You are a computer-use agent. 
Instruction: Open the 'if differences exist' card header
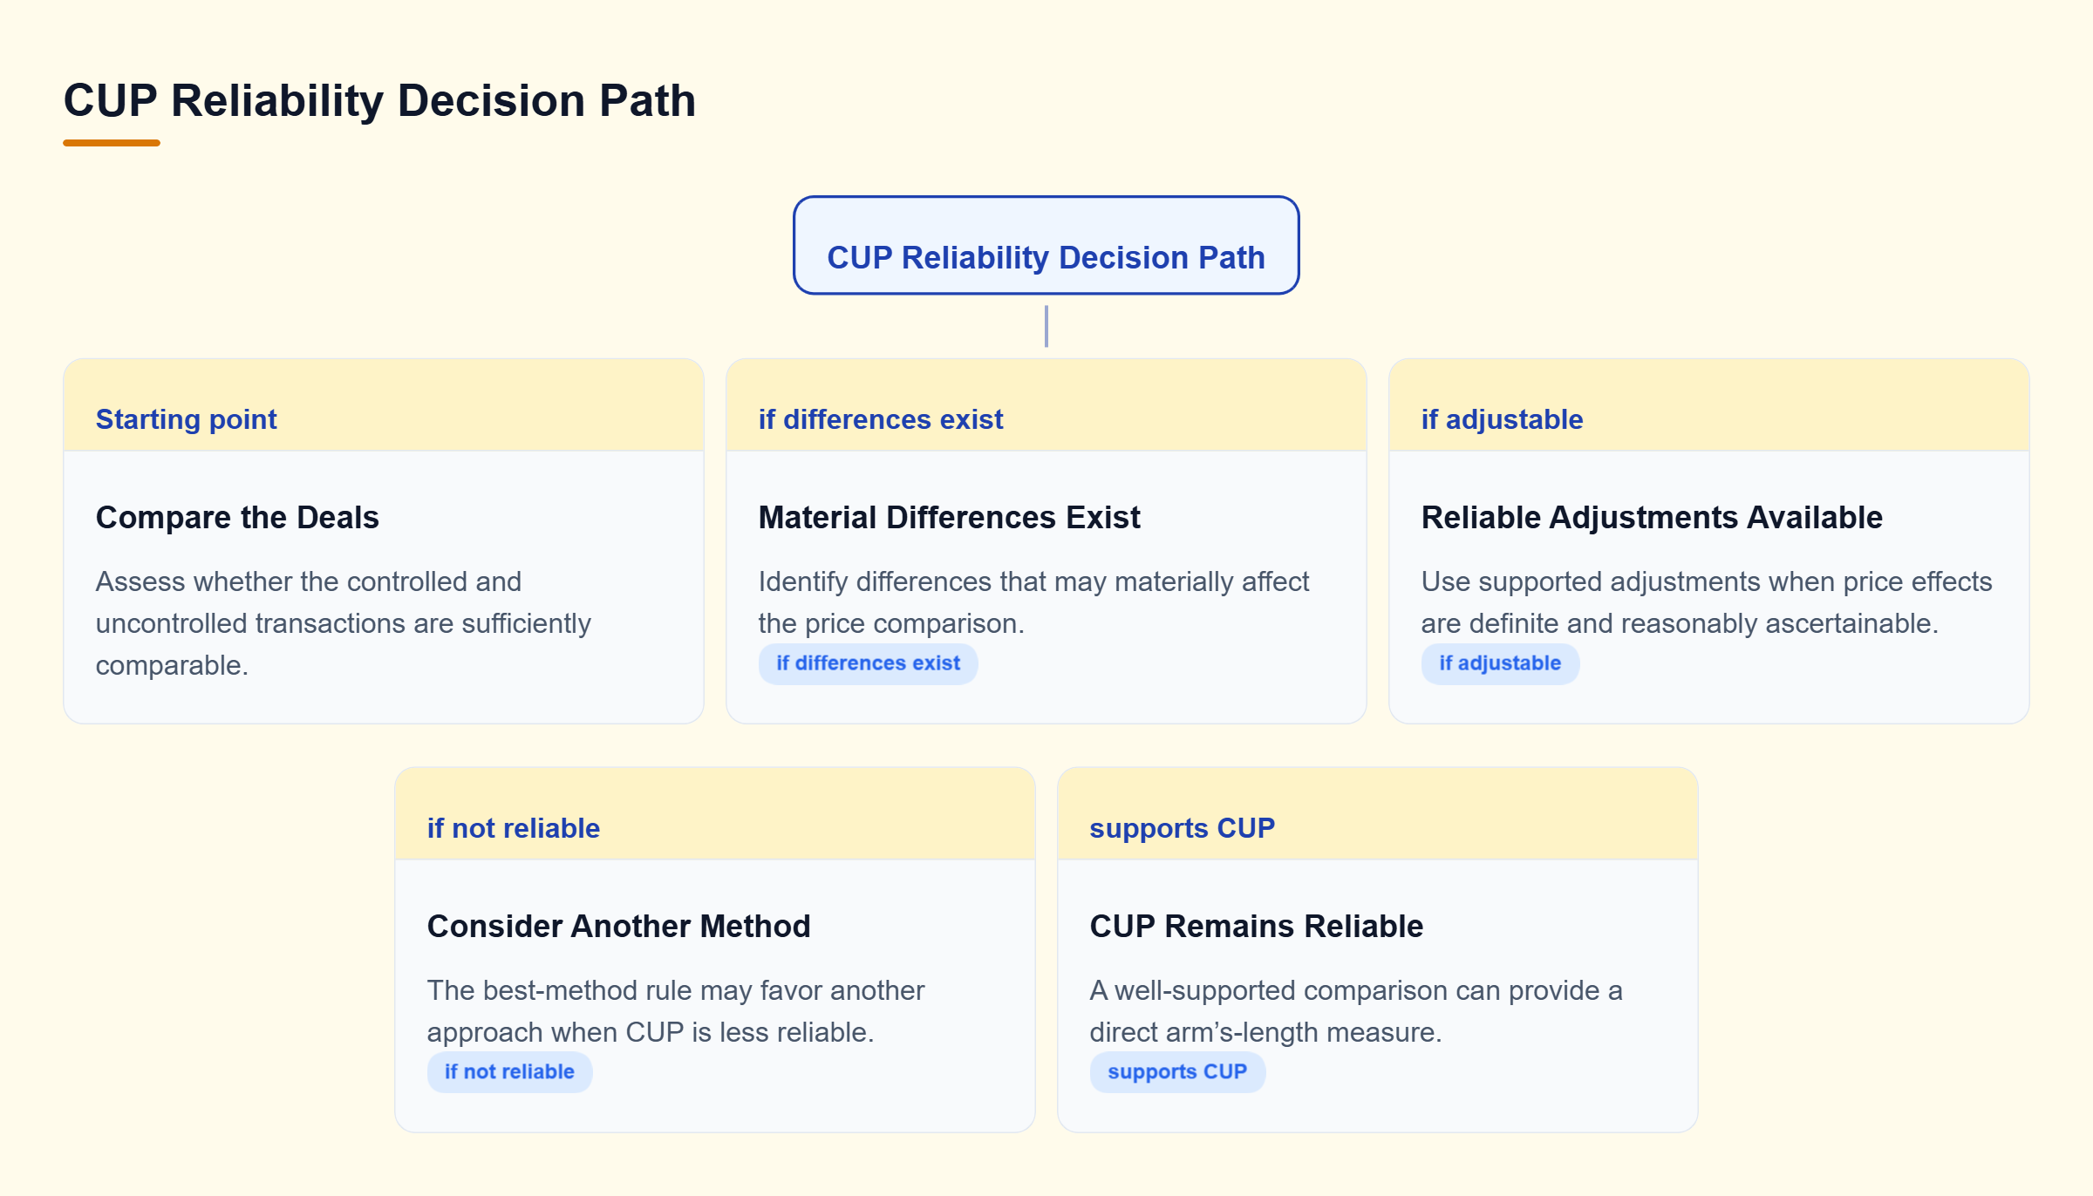(1046, 405)
